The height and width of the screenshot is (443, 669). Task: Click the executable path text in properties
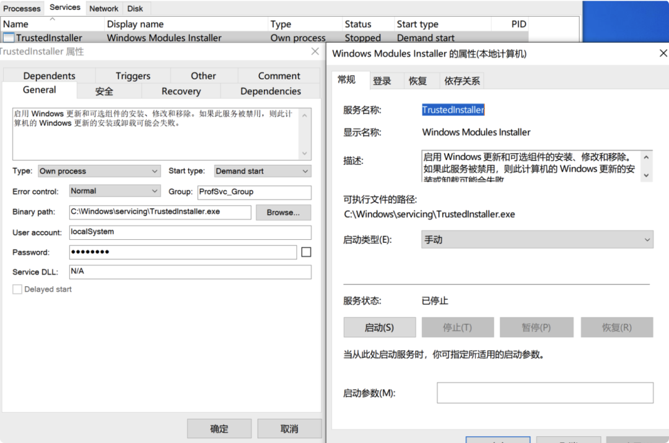(430, 214)
